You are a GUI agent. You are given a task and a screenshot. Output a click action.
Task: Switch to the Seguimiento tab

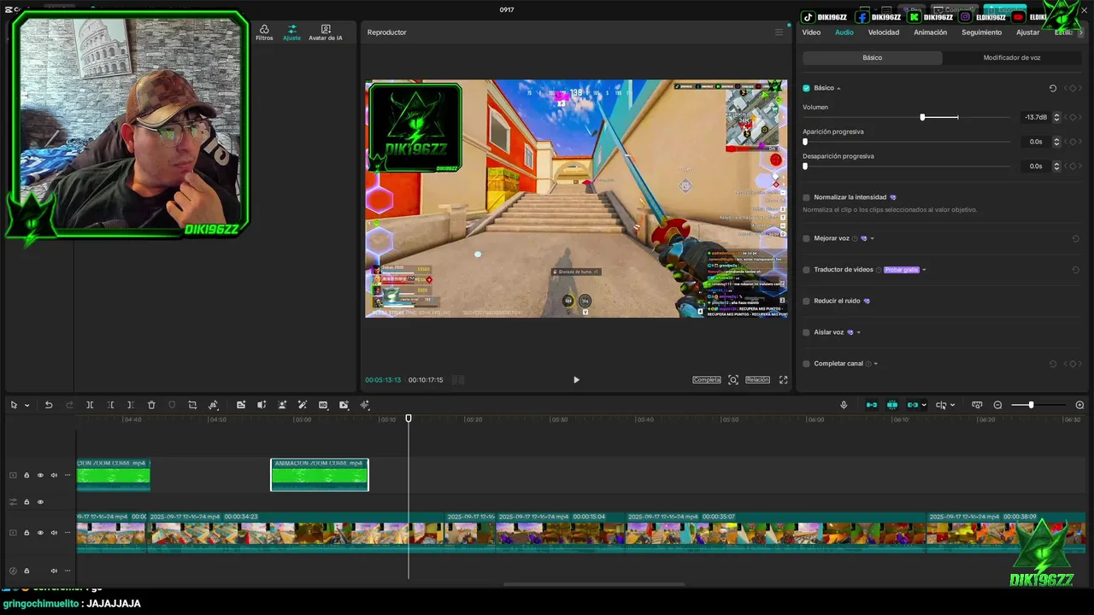[981, 32]
